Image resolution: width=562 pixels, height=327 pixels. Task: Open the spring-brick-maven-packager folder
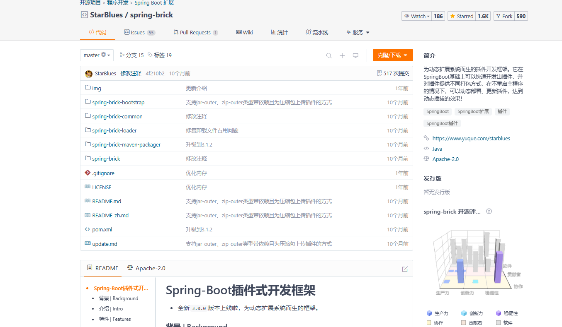[127, 144]
